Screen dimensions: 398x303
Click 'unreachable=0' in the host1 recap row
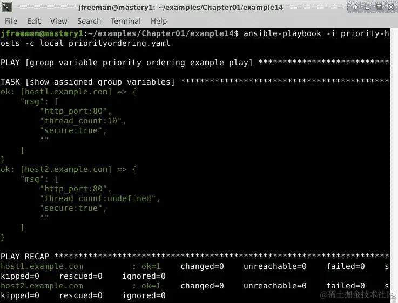(x=275, y=266)
